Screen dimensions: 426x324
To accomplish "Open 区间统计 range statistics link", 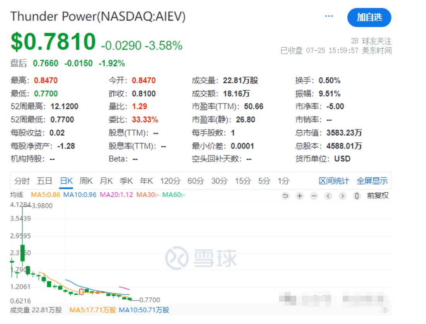I will tap(334, 181).
